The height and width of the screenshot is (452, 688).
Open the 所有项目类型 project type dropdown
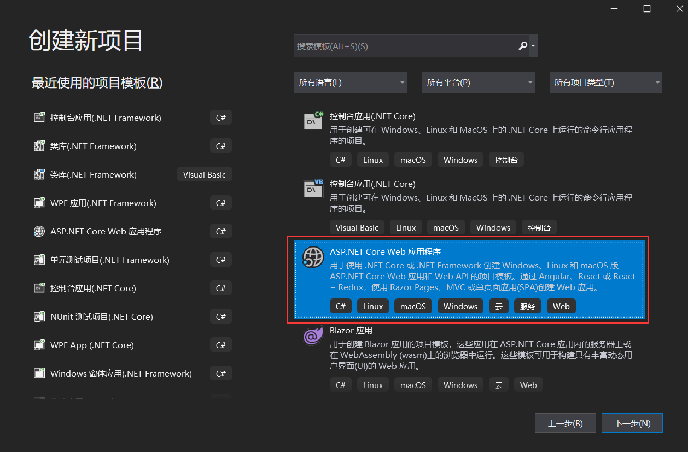pyautogui.click(x=605, y=83)
